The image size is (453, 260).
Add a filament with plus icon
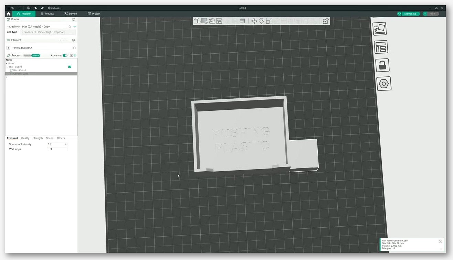[60, 40]
